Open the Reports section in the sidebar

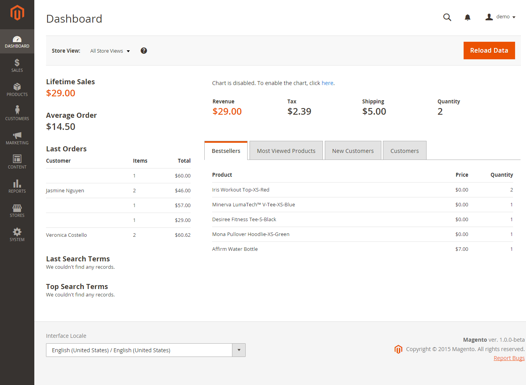(x=17, y=186)
